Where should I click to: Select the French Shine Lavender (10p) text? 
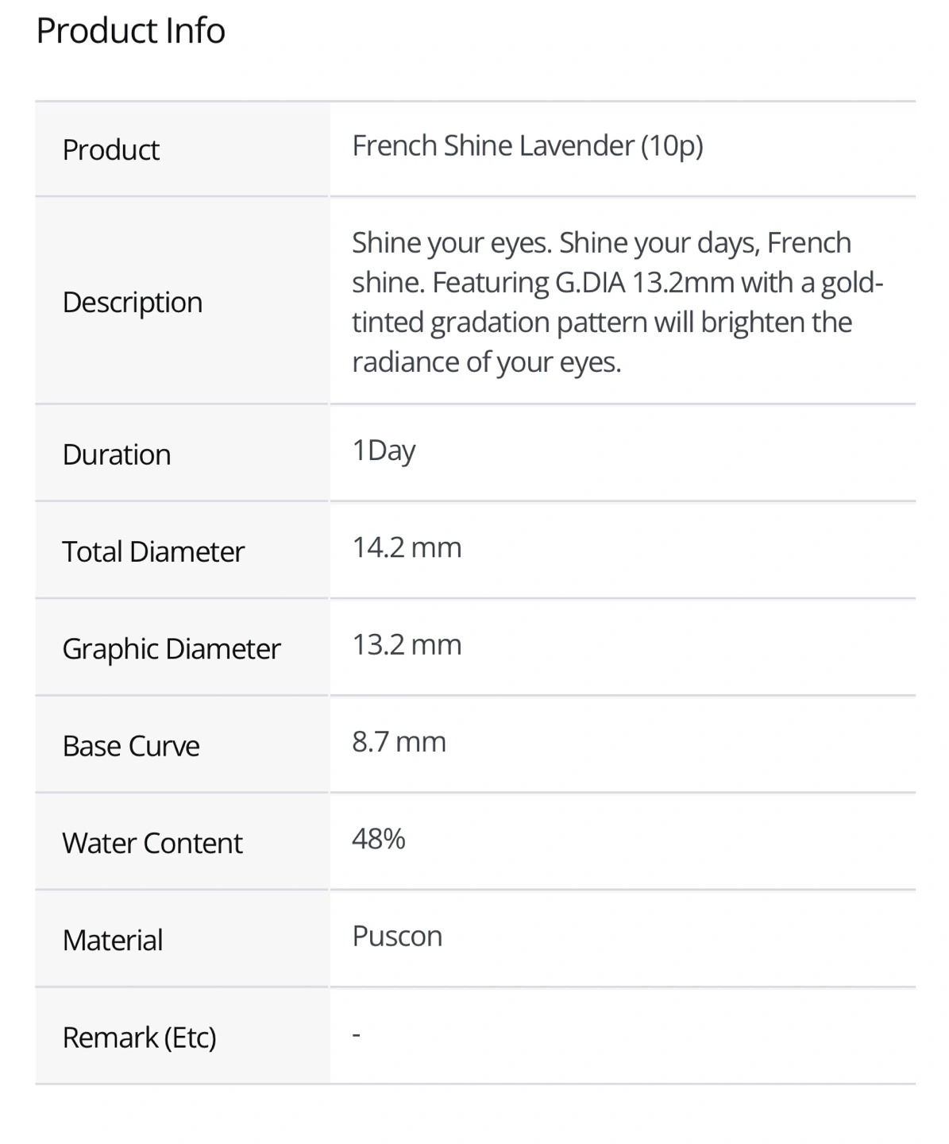coord(527,146)
